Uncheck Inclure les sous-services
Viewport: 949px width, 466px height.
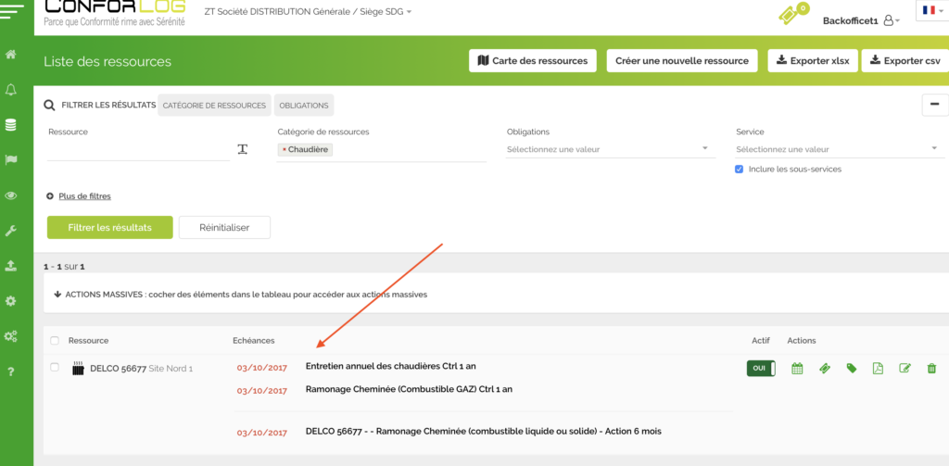tap(739, 170)
